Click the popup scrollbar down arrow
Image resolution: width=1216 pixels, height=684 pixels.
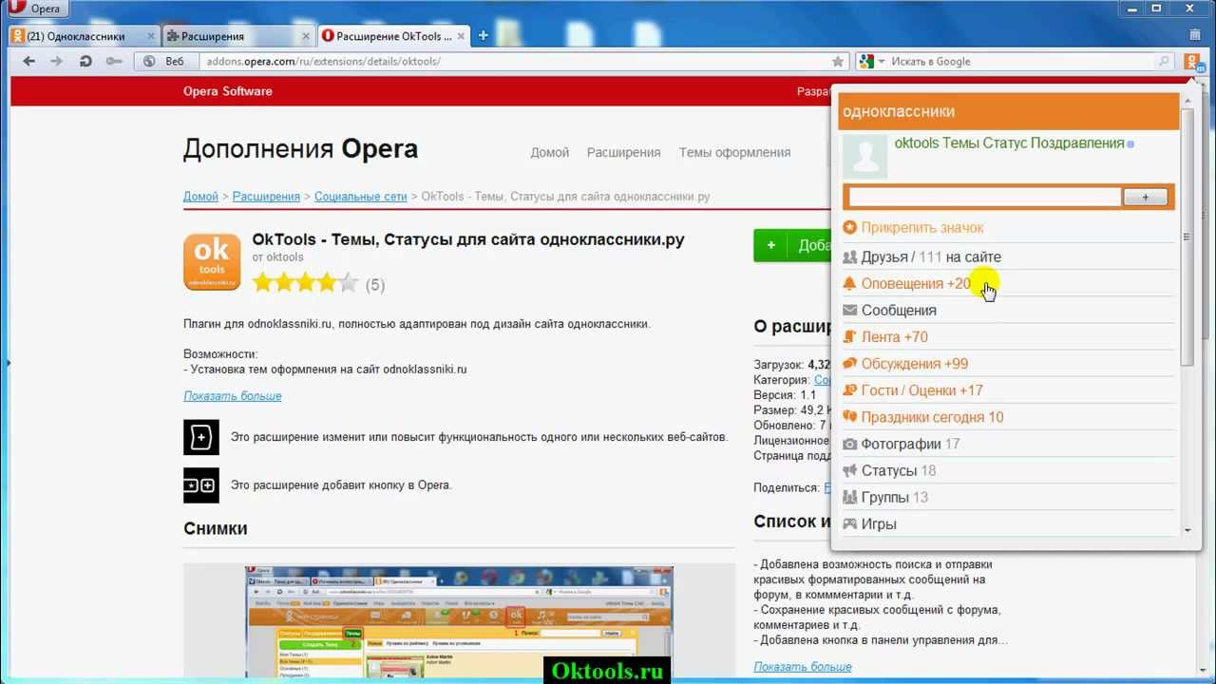1187,530
